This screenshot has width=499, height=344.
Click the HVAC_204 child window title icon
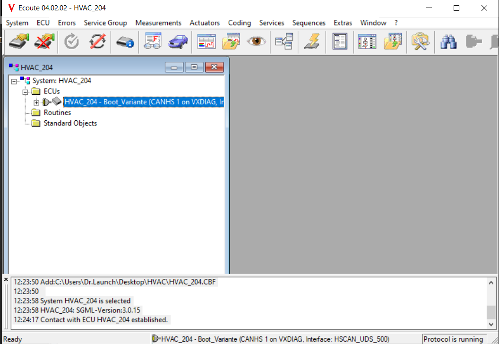tap(14, 67)
